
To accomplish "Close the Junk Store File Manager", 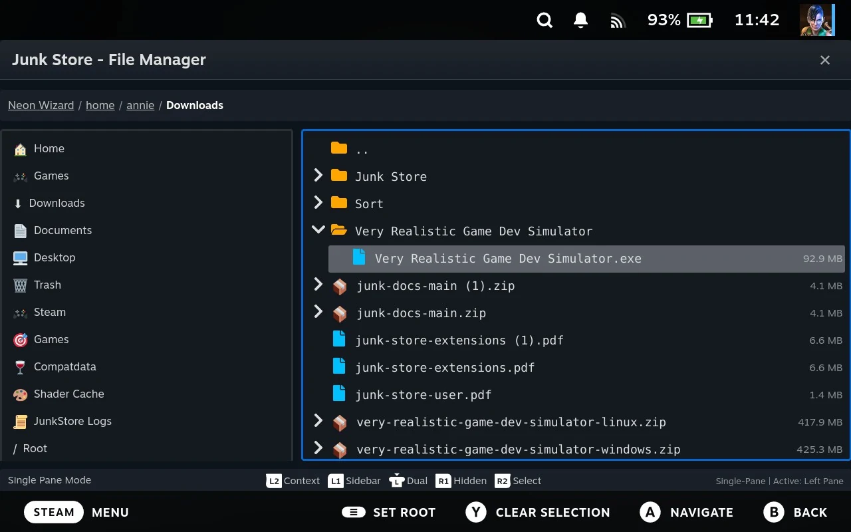I will [825, 60].
